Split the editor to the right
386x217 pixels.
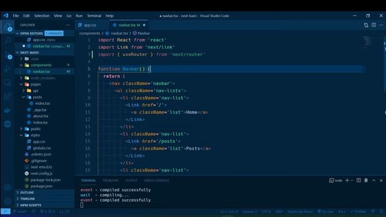click(374, 25)
